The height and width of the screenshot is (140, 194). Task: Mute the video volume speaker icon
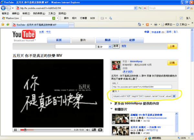coord(88,130)
